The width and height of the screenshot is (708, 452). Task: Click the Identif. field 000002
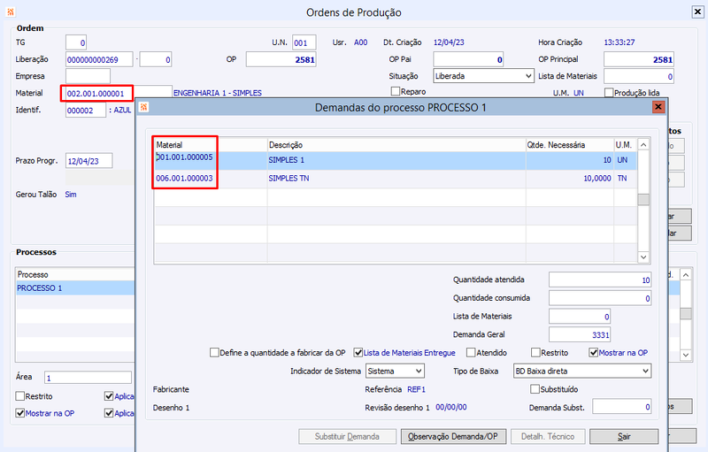(x=86, y=110)
